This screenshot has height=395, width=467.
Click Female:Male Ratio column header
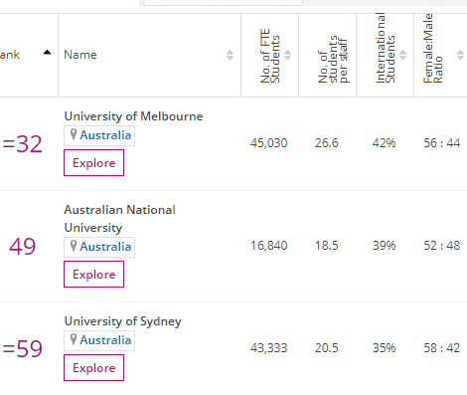click(x=433, y=48)
